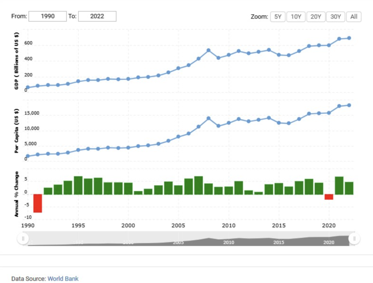Click the 2022 per capita data point
The height and width of the screenshot is (283, 373).
[x=349, y=105]
